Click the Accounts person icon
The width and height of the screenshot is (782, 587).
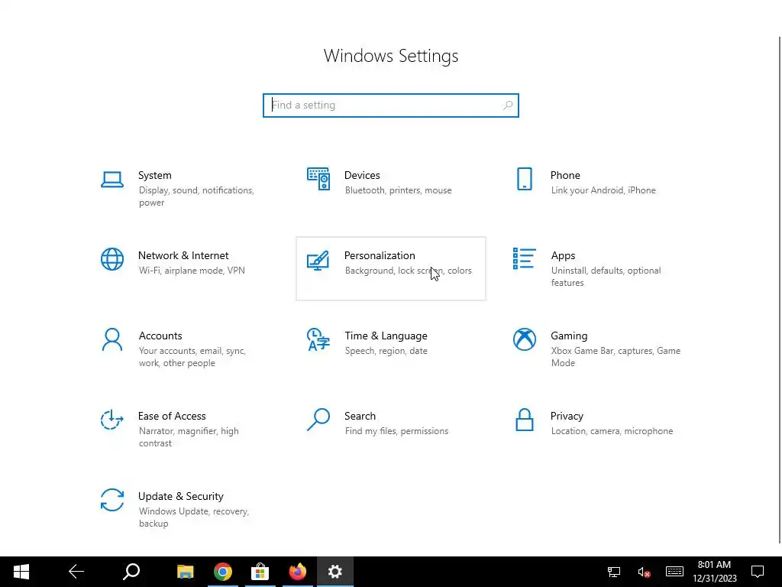(112, 339)
